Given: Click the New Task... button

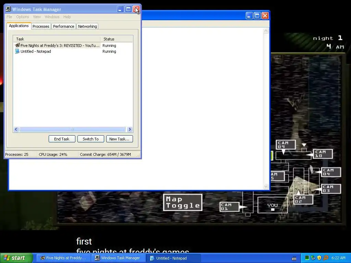Looking at the screenshot, I should tap(119, 139).
